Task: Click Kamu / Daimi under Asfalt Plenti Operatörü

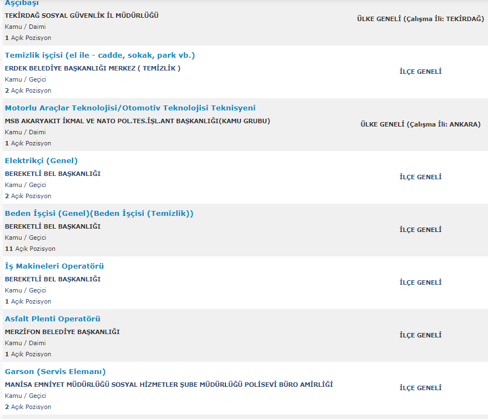Action: [26, 343]
